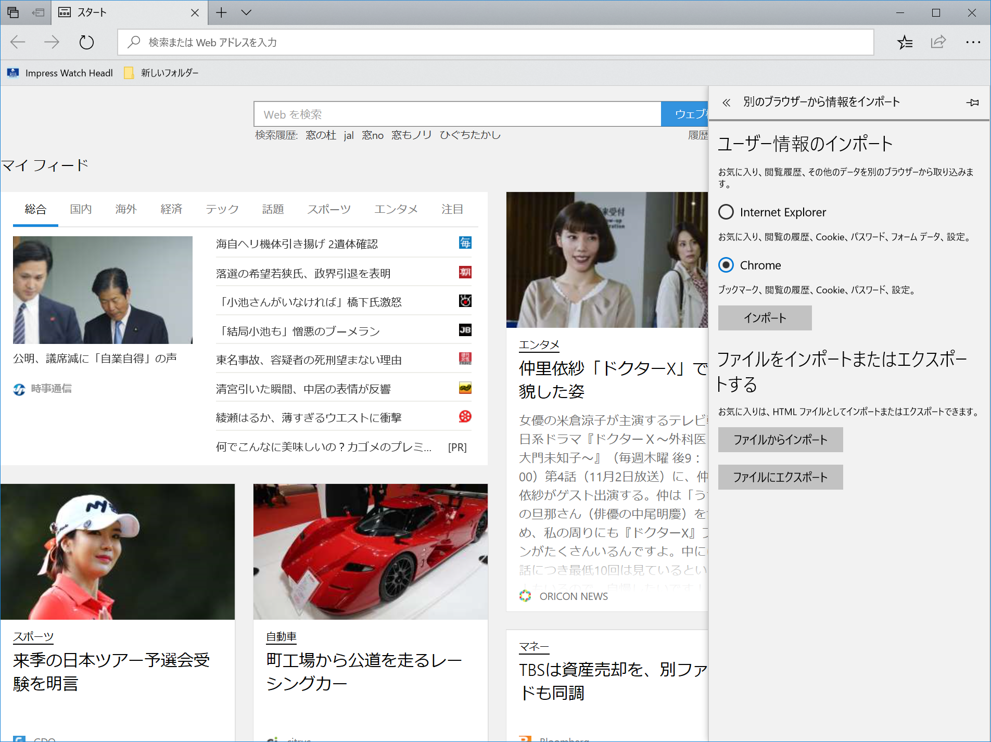Switch to the スポーツ feed tab
Screen dimensions: 991x742
click(329, 209)
